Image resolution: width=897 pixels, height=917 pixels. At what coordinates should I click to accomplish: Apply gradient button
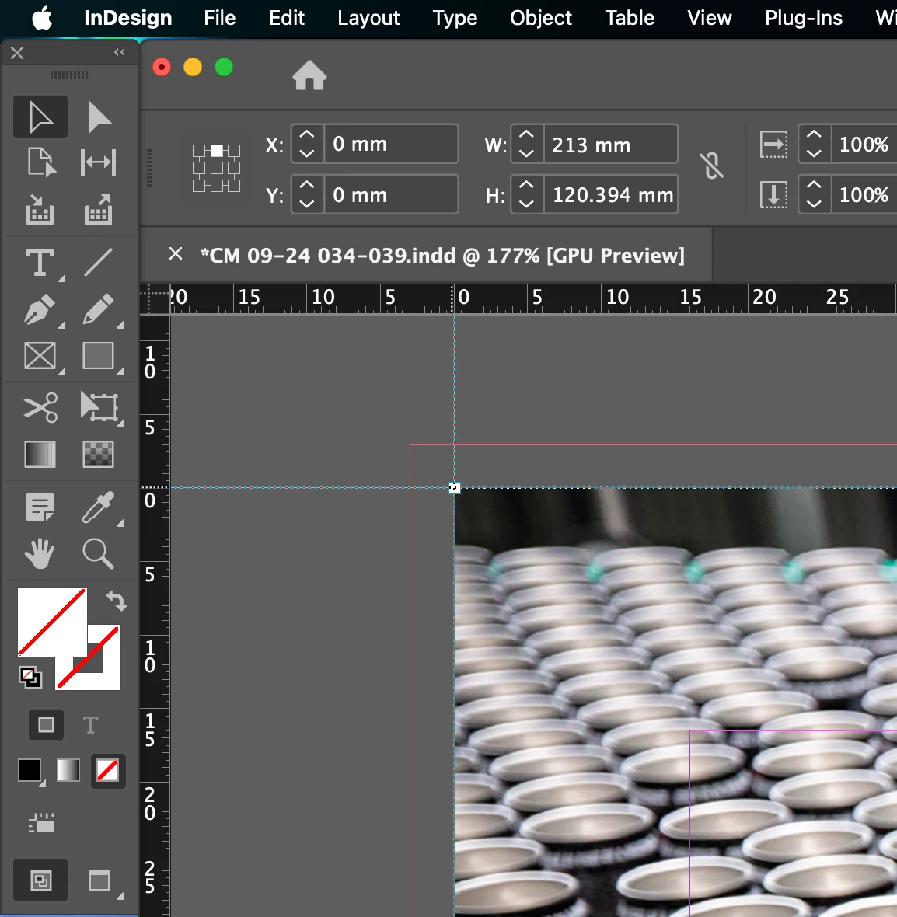(68, 770)
